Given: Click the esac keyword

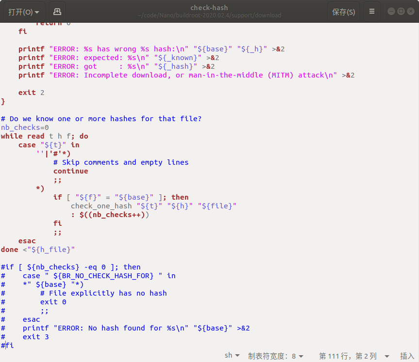Looking at the screenshot, I should [x=27, y=240].
